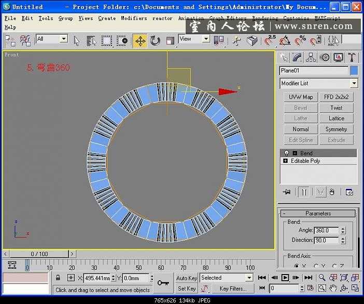Expand the Modifier List dropdown
The image size is (364, 304).
click(x=354, y=83)
